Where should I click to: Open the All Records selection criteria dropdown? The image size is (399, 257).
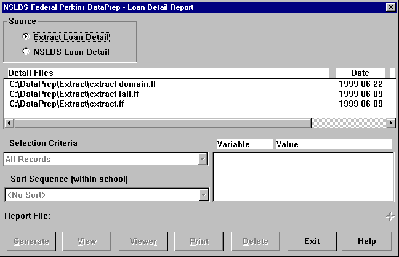[x=106, y=159]
